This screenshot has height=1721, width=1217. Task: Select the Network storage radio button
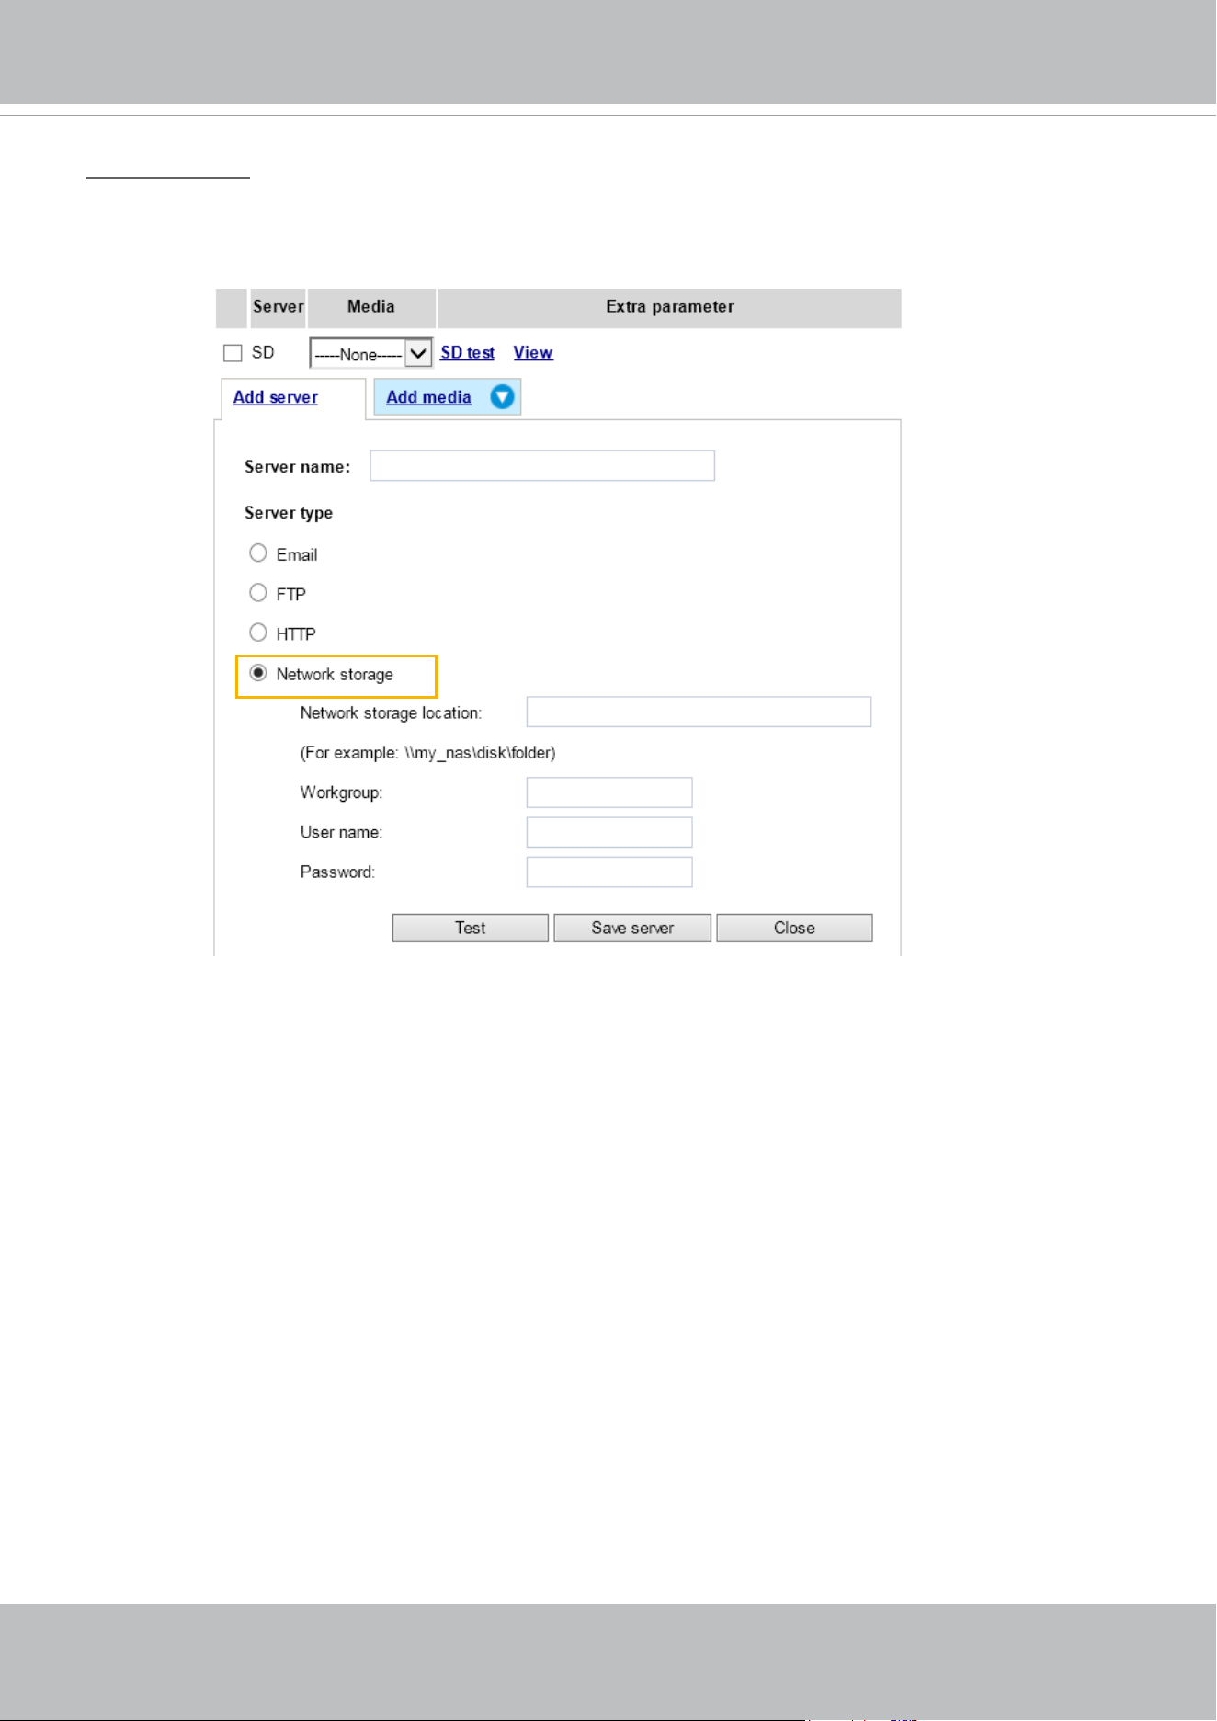pos(258,673)
